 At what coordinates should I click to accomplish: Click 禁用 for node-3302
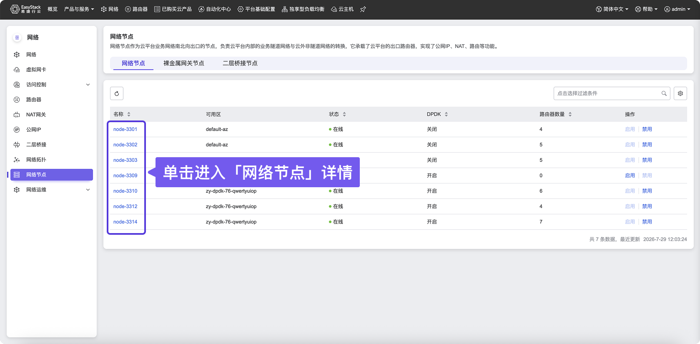[x=647, y=145]
